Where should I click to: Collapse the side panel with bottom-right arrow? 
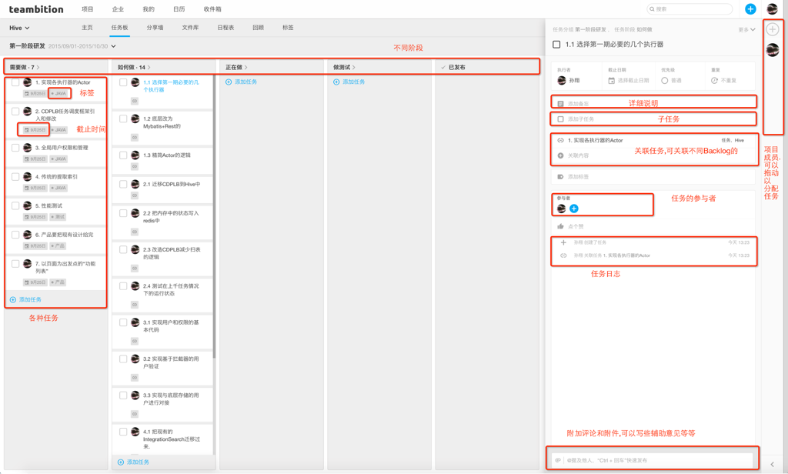(x=773, y=464)
